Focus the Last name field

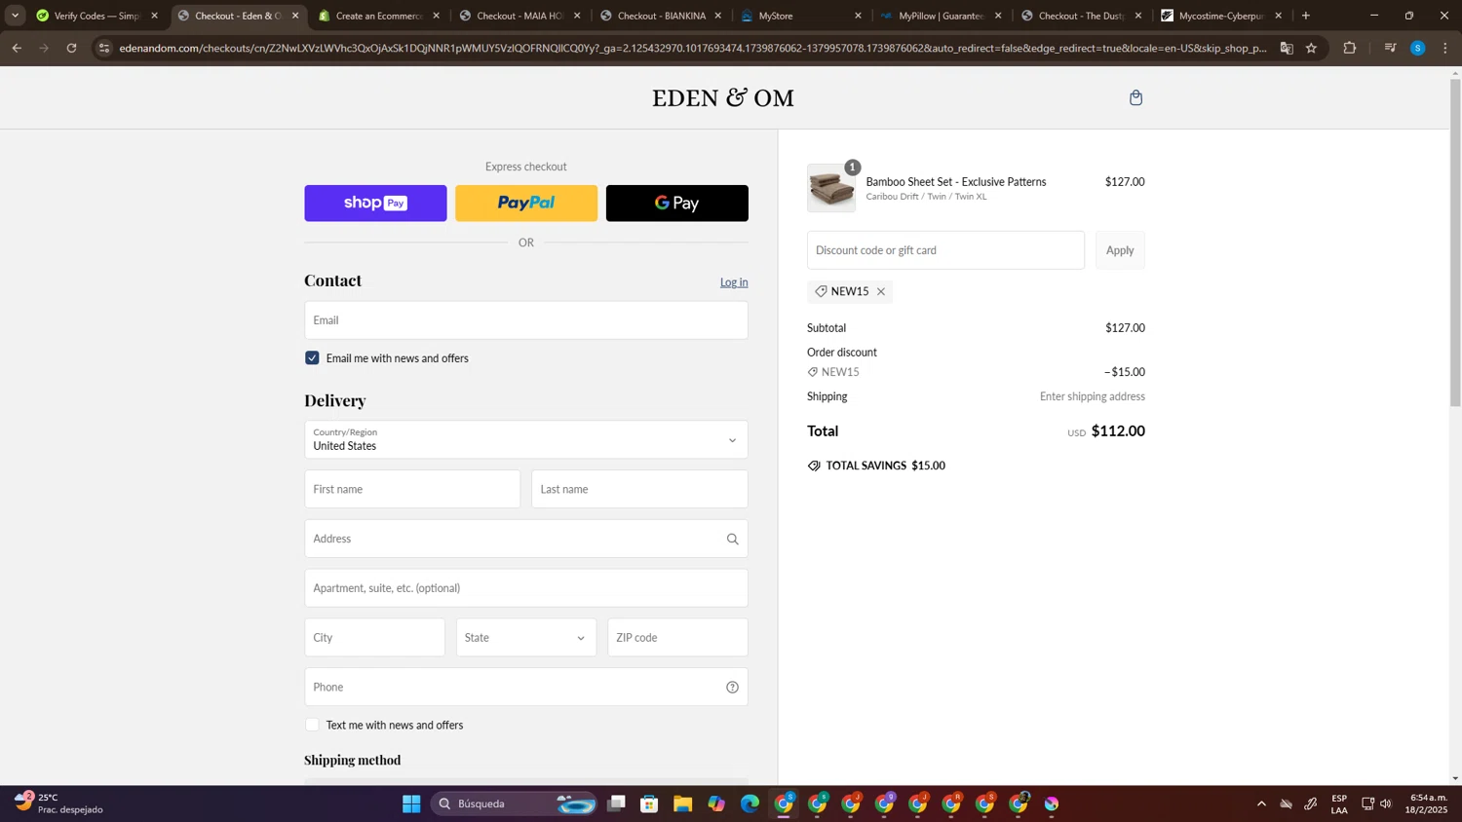pyautogui.click(x=639, y=489)
